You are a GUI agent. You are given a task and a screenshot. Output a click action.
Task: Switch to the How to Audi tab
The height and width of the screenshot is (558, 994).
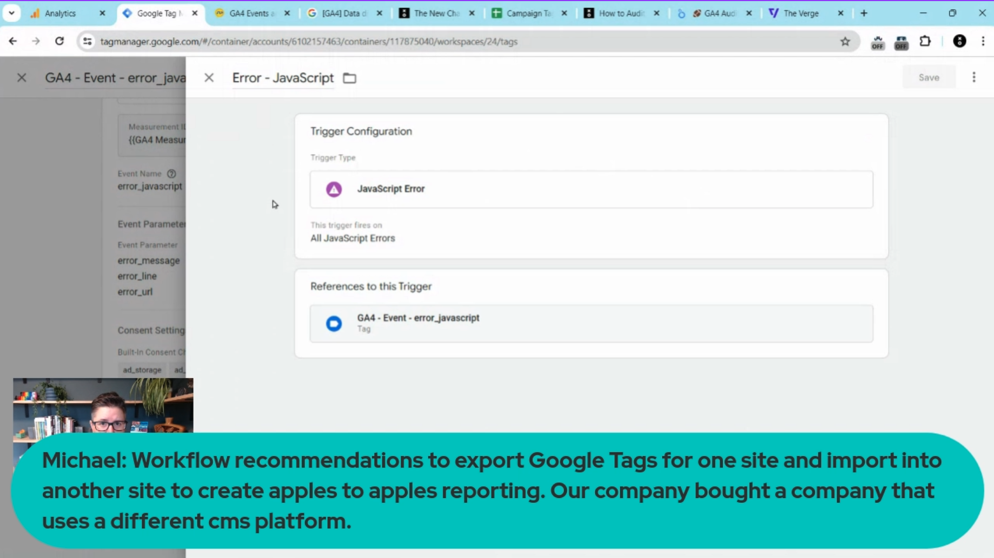pos(621,13)
